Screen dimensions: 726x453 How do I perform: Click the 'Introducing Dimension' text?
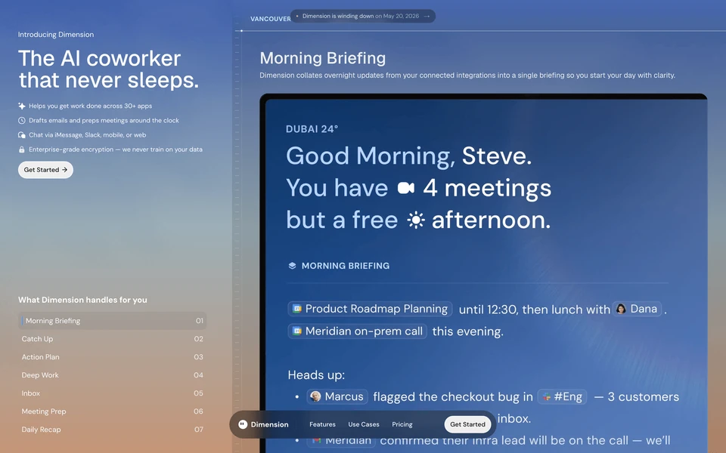pos(56,35)
